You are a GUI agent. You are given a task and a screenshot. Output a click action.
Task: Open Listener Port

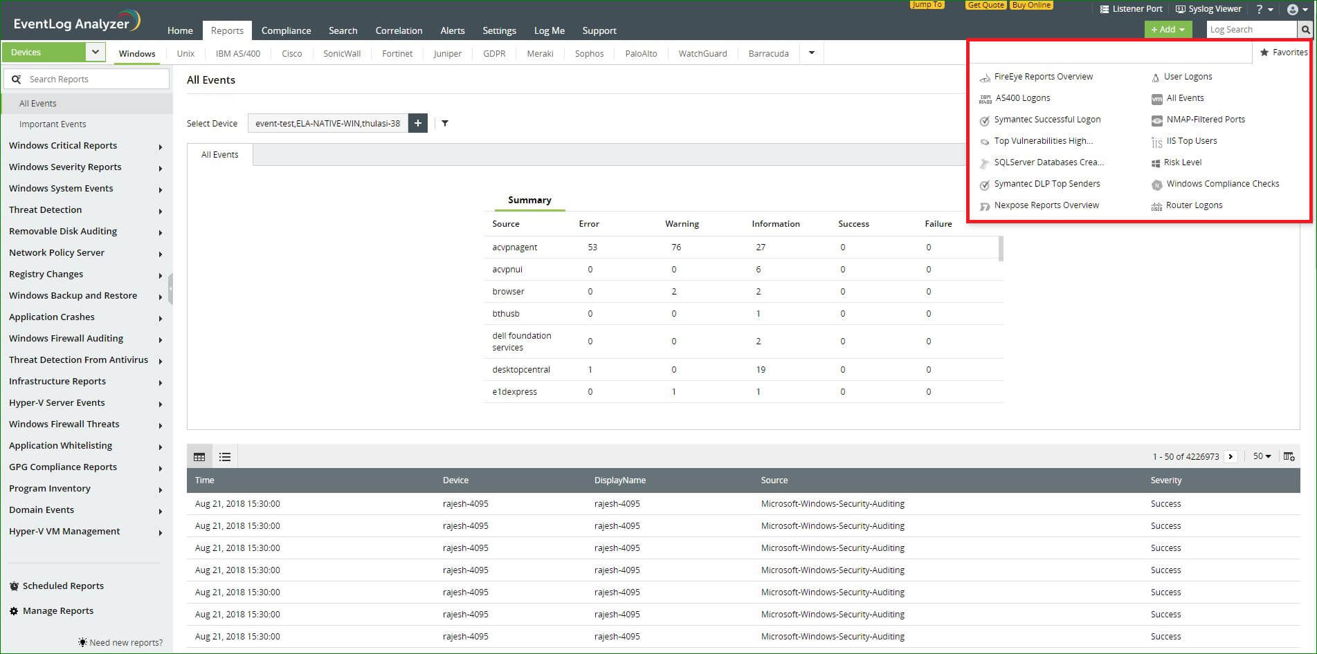pos(1132,9)
